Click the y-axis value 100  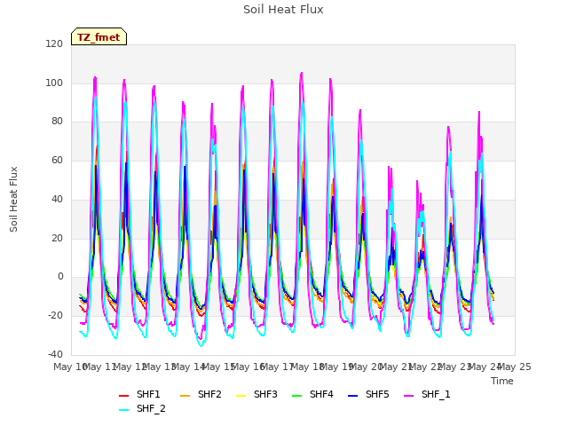[x=54, y=83]
